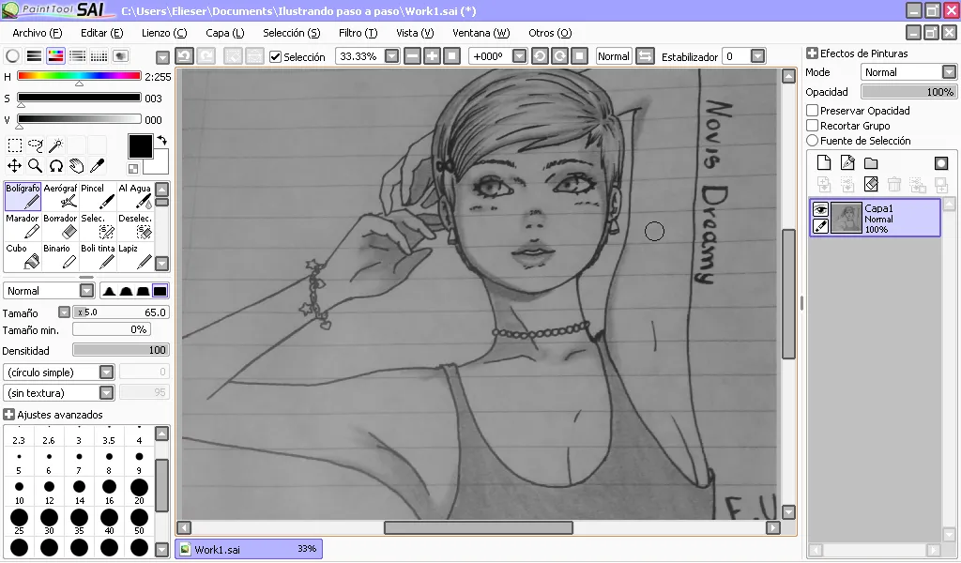This screenshot has width=961, height=563.
Task: Select the Aerógraf airbrush tool
Action: 60,196
